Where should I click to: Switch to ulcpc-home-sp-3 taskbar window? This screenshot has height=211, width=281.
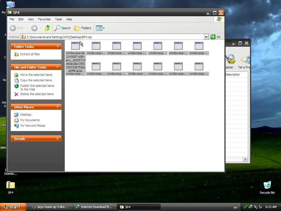(x=50, y=207)
